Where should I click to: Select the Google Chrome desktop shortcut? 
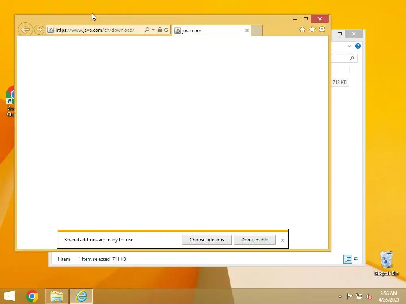10,101
